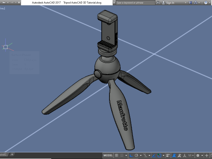The height and width of the screenshot is (159, 212).
Task: Toggle the drawing grid display
Action: tap(117, 155)
